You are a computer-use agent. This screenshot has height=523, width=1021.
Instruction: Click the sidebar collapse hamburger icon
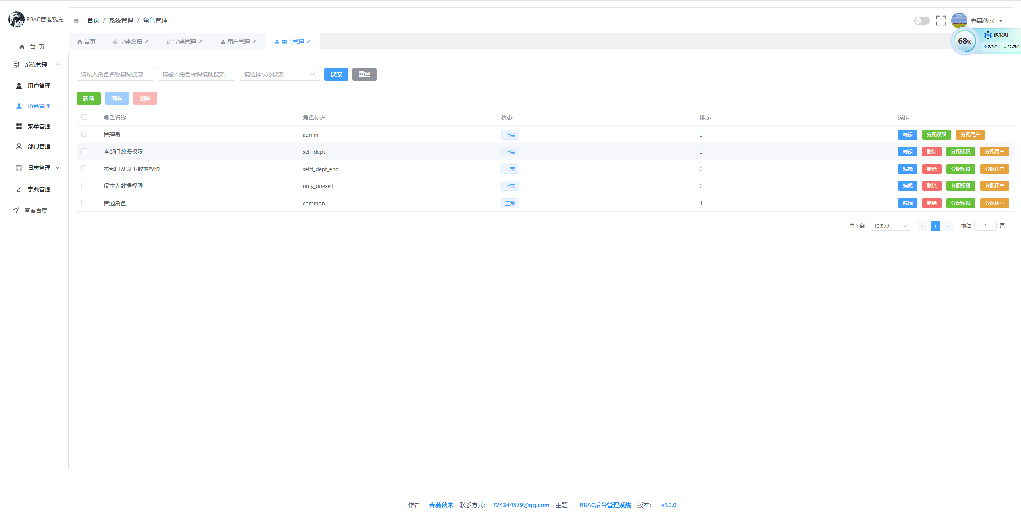tap(76, 21)
